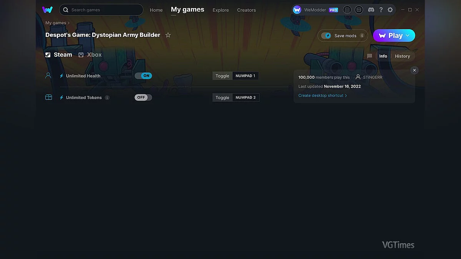This screenshot has width=461, height=259.
Task: Select the Xbox platform tab
Action: (90, 55)
